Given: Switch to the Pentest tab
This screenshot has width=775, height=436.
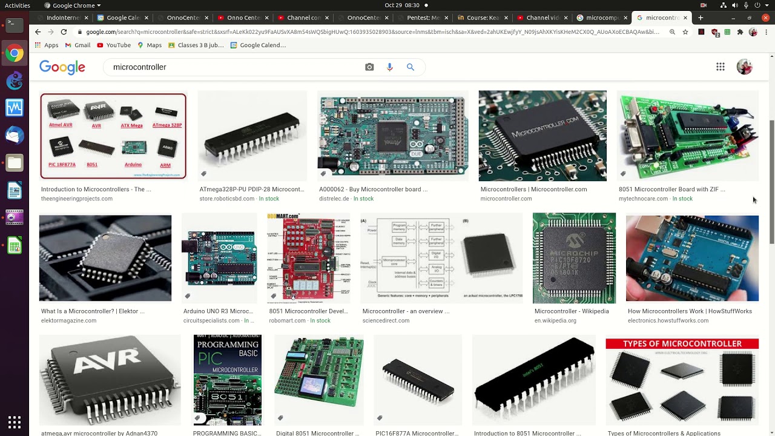Looking at the screenshot, I should pyautogui.click(x=423, y=18).
